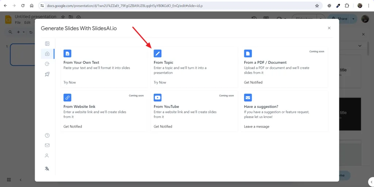Click Leave a message link
Image resolution: width=374 pixels, height=187 pixels.
[257, 126]
